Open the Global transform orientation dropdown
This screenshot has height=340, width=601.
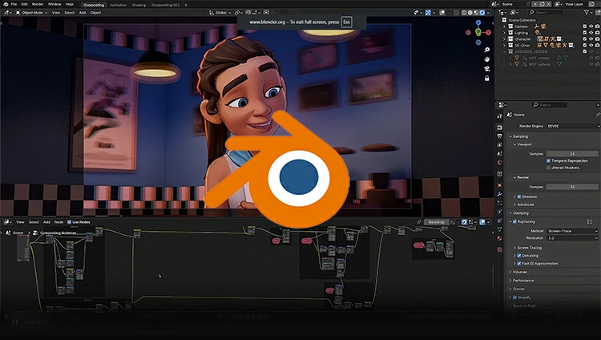point(220,13)
